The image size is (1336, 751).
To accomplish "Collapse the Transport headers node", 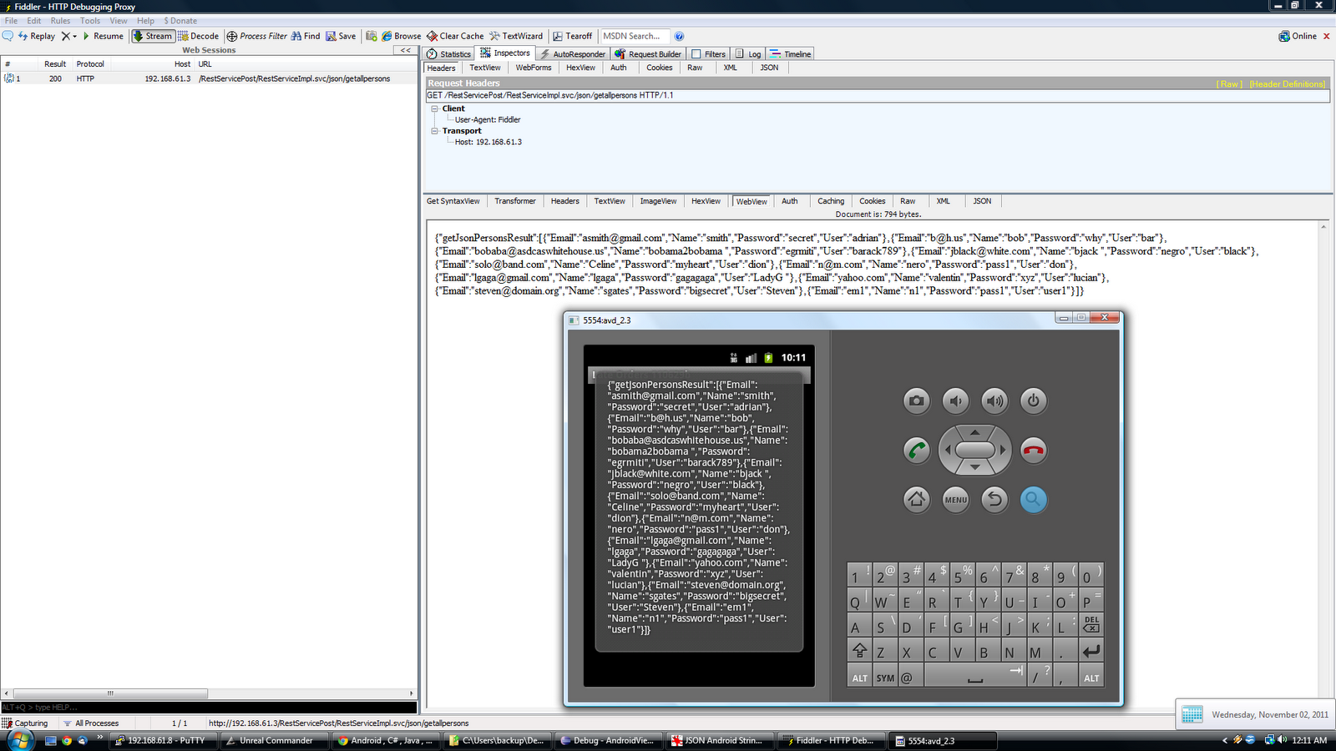I will (x=435, y=130).
